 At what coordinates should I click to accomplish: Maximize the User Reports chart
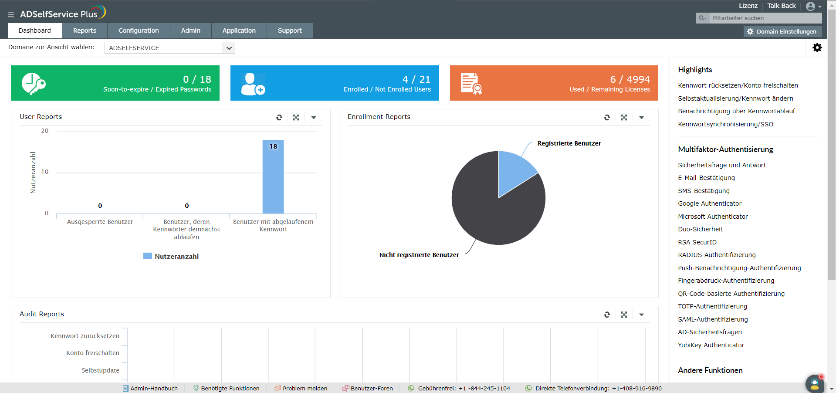(296, 118)
